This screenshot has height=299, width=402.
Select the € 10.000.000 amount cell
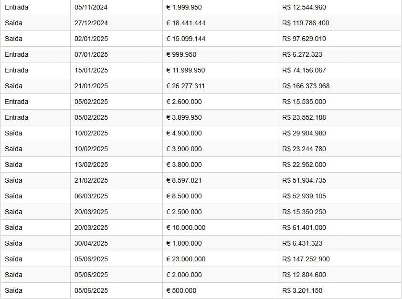tap(186, 227)
